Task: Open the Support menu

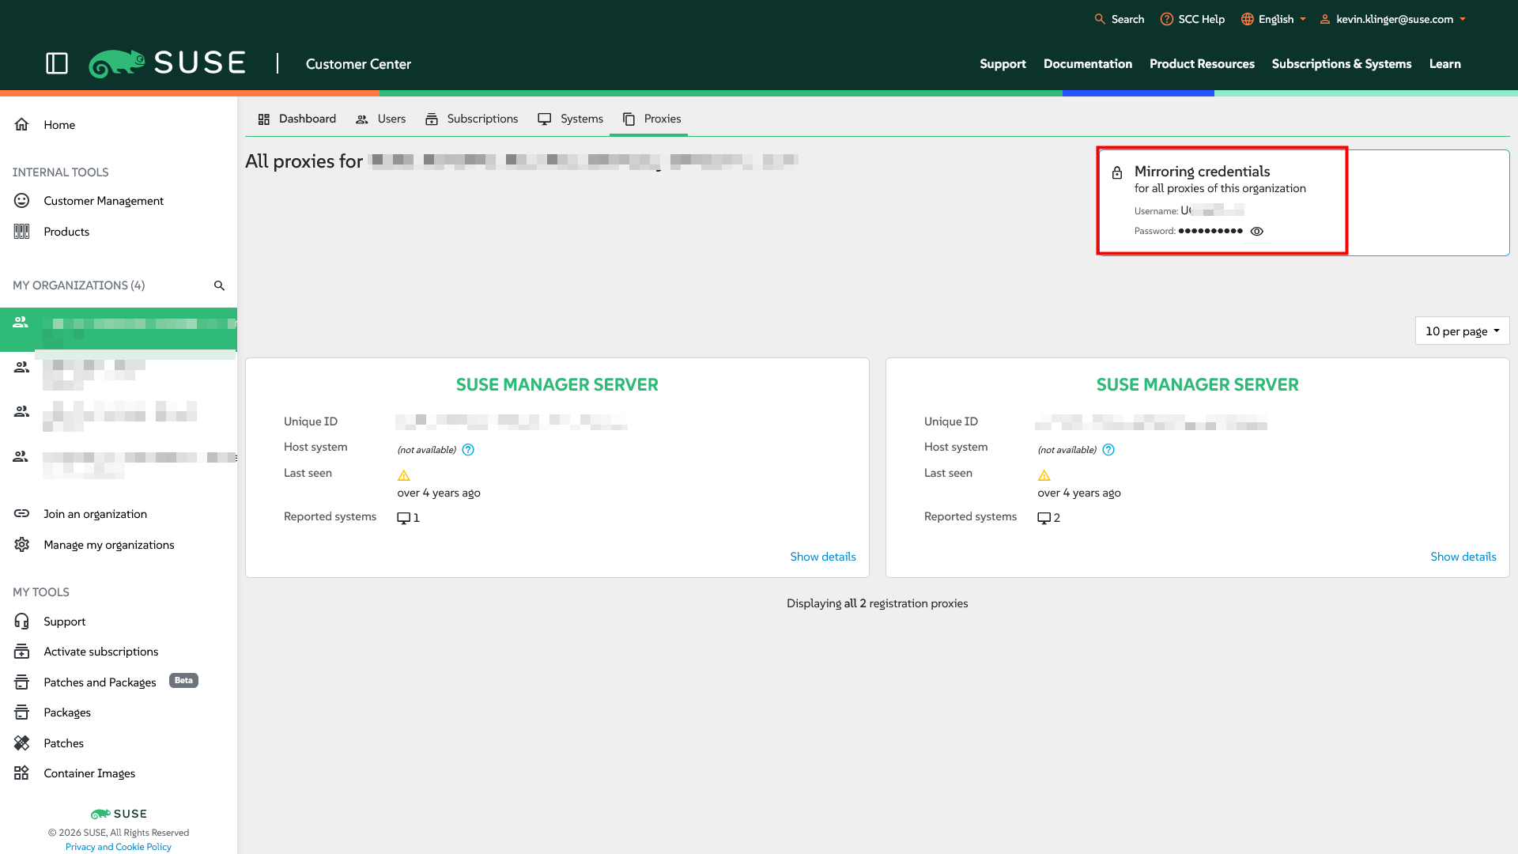Action: click(x=1003, y=64)
